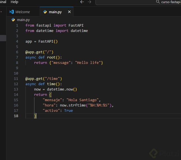The image size is (181, 160).
Task: Click the Python icon in the breadcrumb
Action: coord(13,20)
